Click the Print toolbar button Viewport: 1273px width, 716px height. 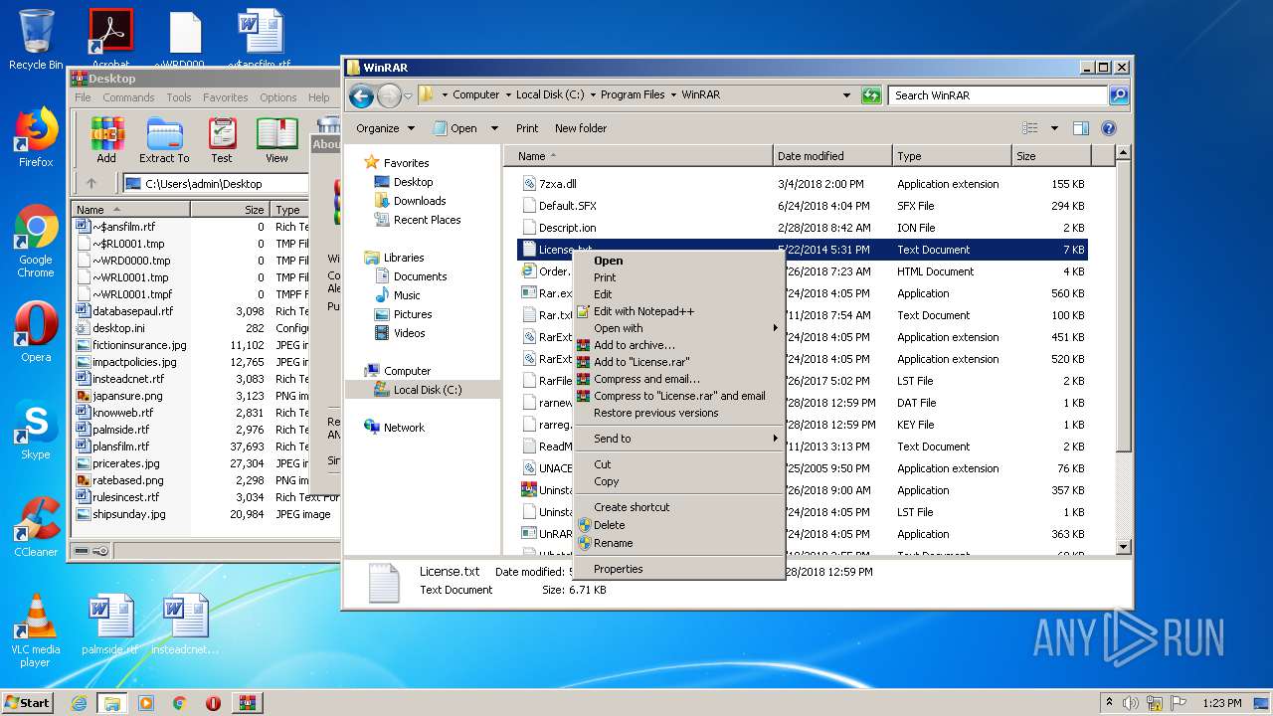(x=527, y=128)
